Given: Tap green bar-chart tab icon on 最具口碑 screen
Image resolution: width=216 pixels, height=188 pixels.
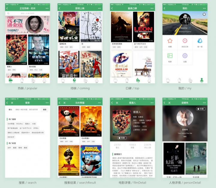Looking at the screenshot, I should point(138,80).
